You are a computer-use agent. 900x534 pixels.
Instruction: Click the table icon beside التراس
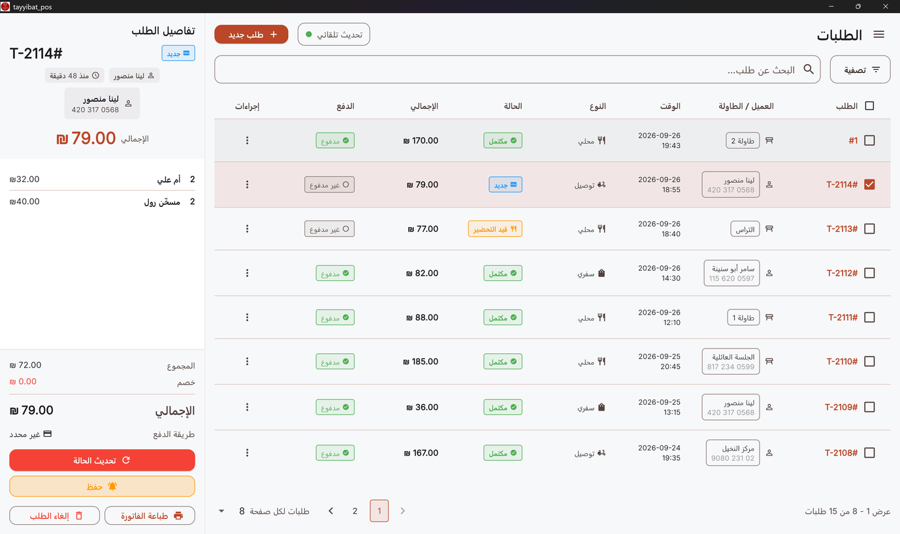769,229
